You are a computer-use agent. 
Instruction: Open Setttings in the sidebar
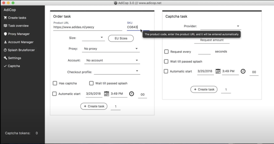click(14, 58)
